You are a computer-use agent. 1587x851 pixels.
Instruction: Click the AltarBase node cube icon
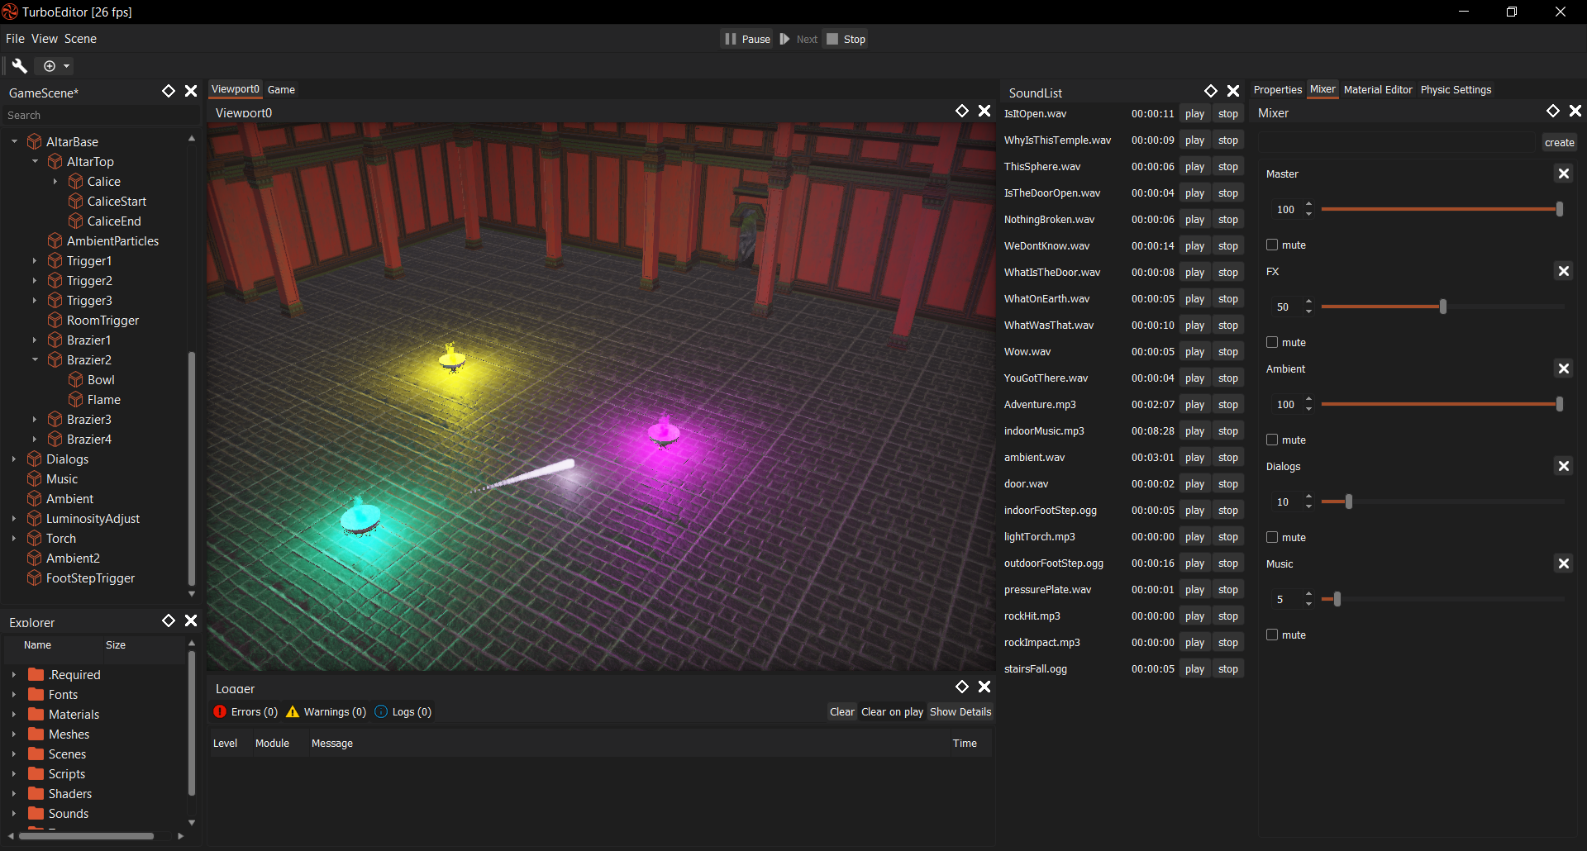coord(35,142)
